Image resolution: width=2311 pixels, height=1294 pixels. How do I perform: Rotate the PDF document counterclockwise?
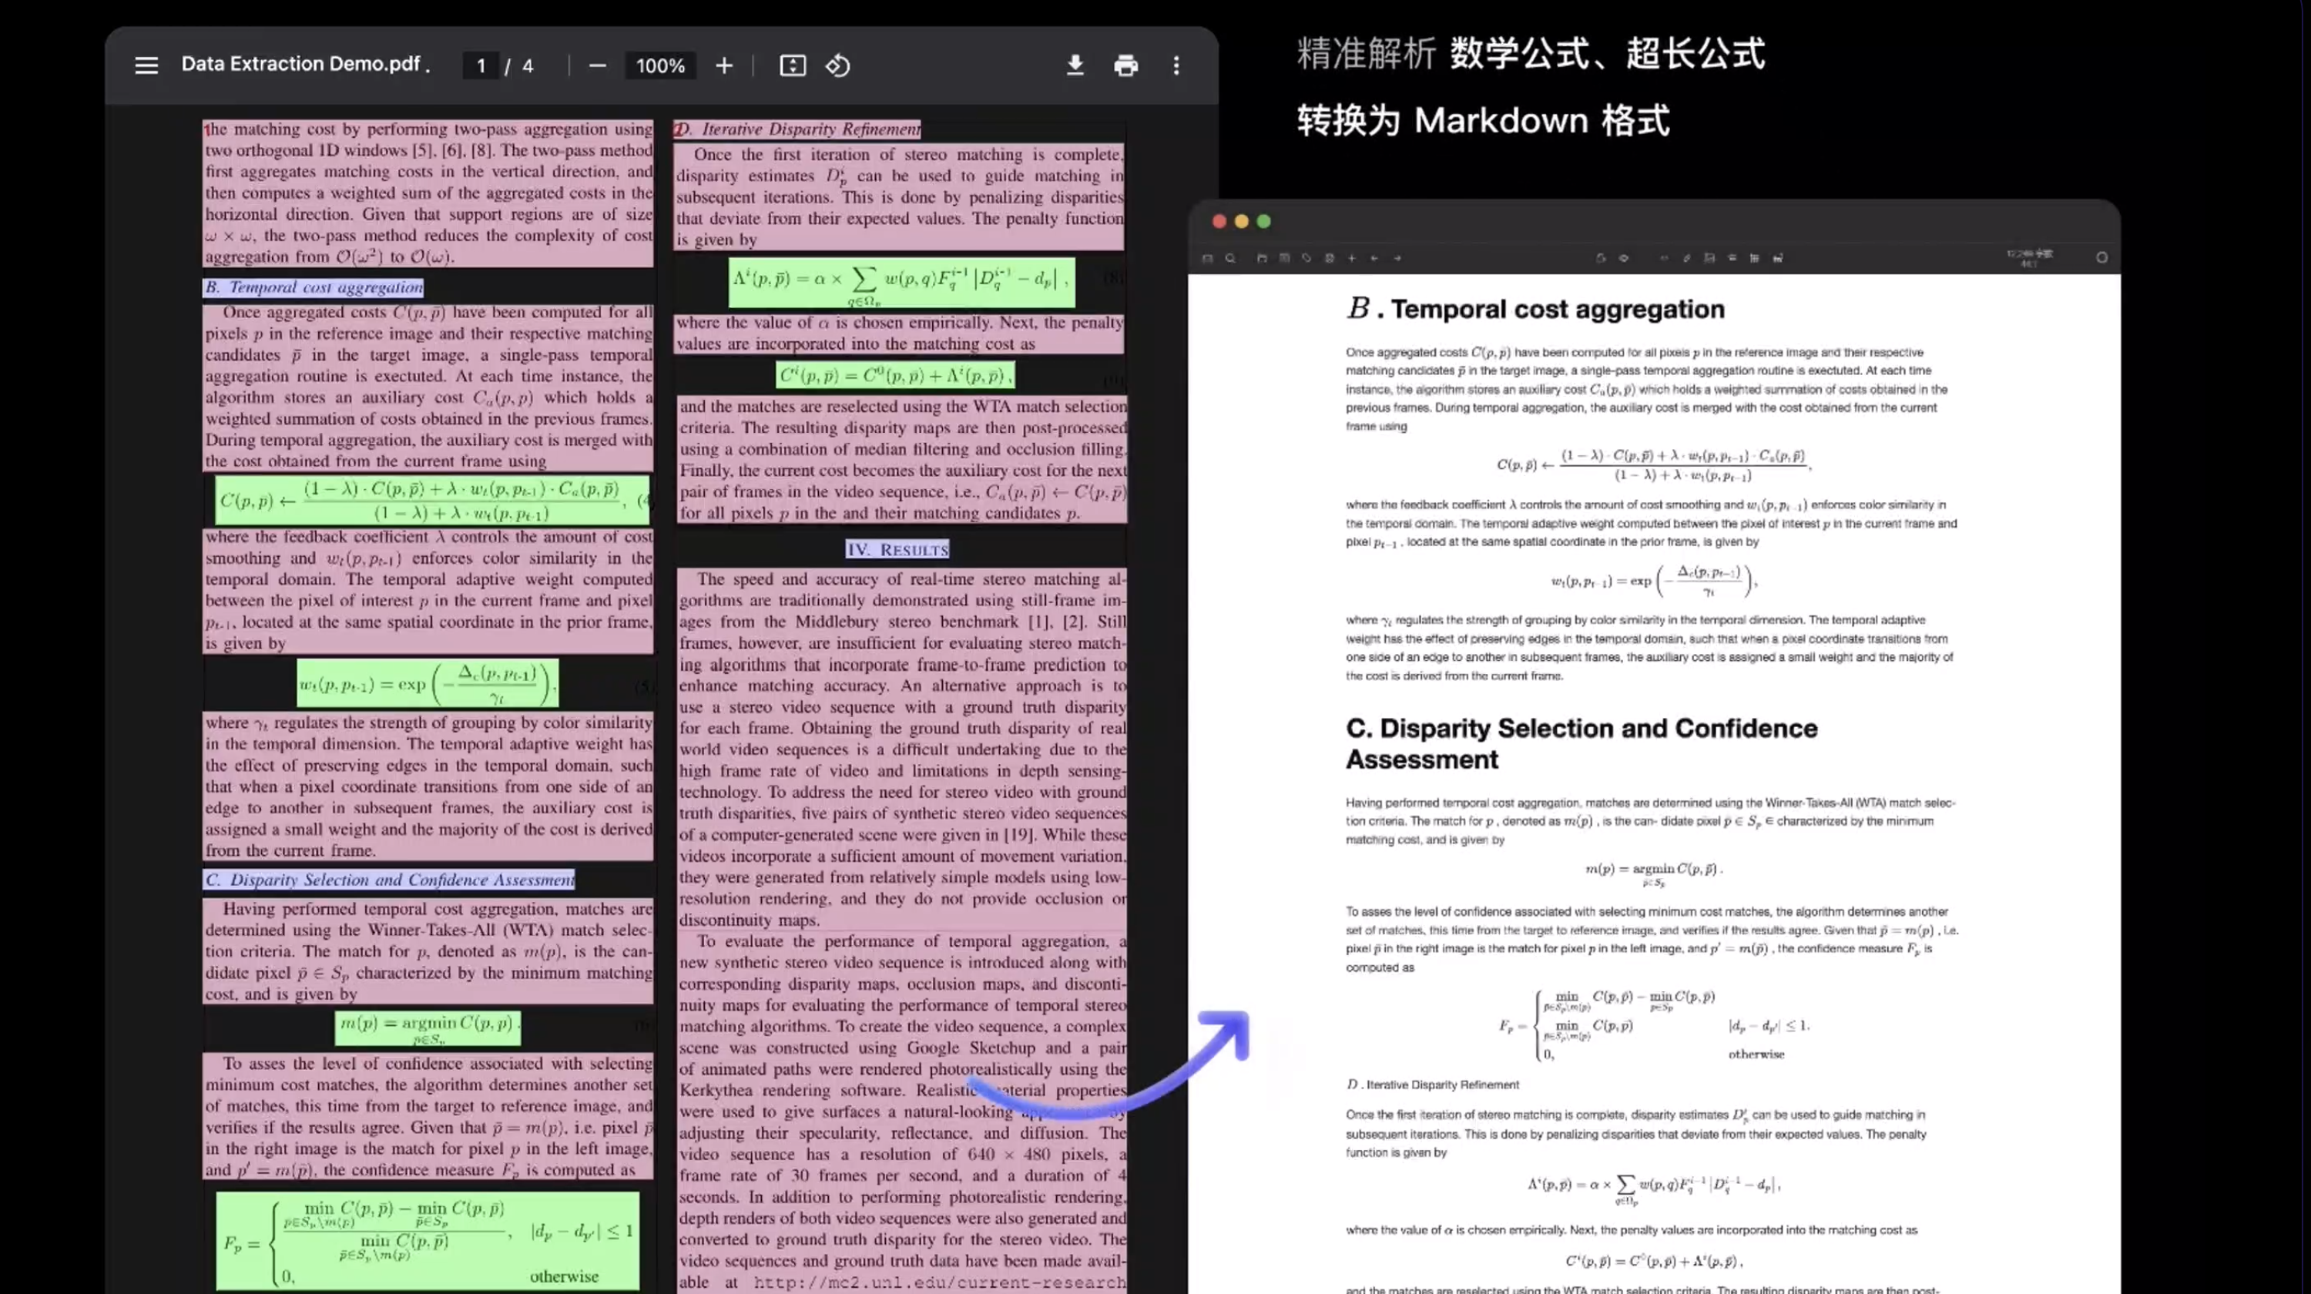click(838, 65)
